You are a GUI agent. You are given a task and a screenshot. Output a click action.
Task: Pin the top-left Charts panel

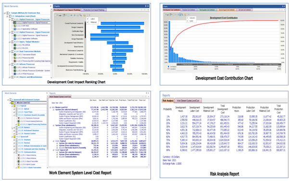[146, 6]
